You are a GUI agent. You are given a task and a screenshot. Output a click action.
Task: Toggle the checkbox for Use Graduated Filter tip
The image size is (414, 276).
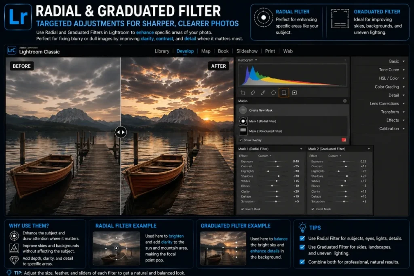point(302,247)
